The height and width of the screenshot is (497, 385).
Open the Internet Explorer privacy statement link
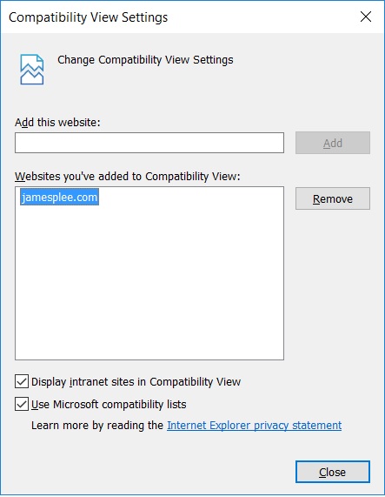click(254, 425)
